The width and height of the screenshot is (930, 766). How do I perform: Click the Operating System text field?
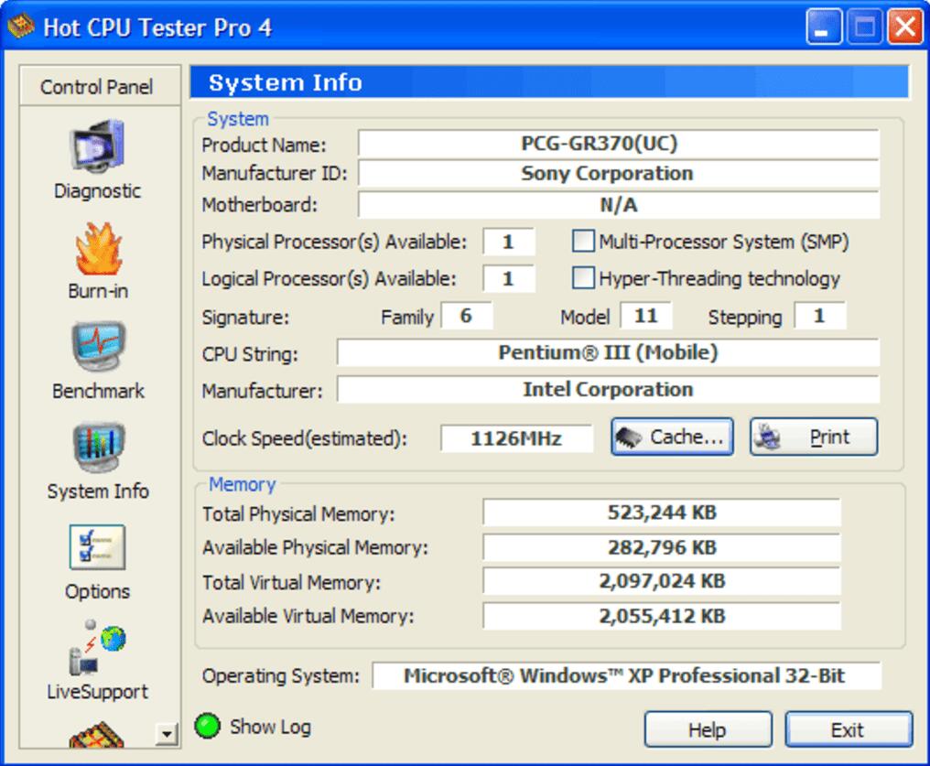click(x=625, y=676)
